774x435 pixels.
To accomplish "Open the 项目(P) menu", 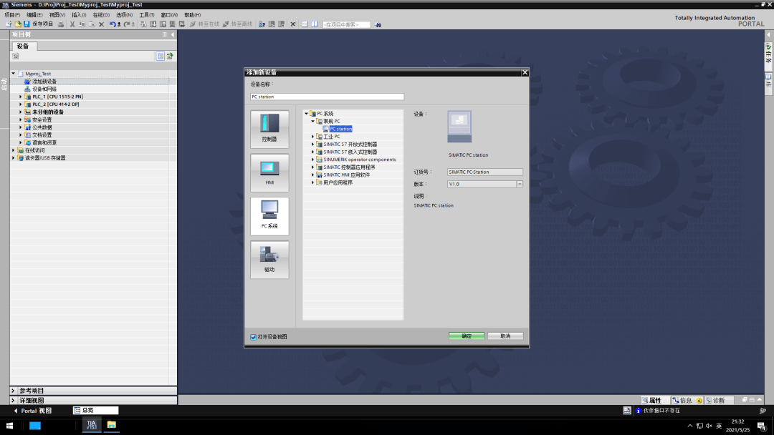I will coord(12,15).
